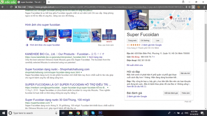Image resolution: width=207 pixels, height=116 pixels.
Task: Open the first Super Fucoidan box image thumbnail
Action: pos(34,35)
